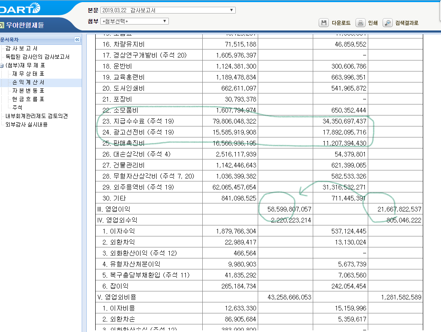Click the value 15,585,919,908
The width and height of the screenshot is (441, 332).
point(234,132)
